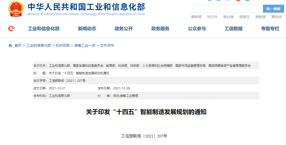Go to 首页 in the breadcrumb
This screenshot has width=286, height=145.
click(x=18, y=46)
